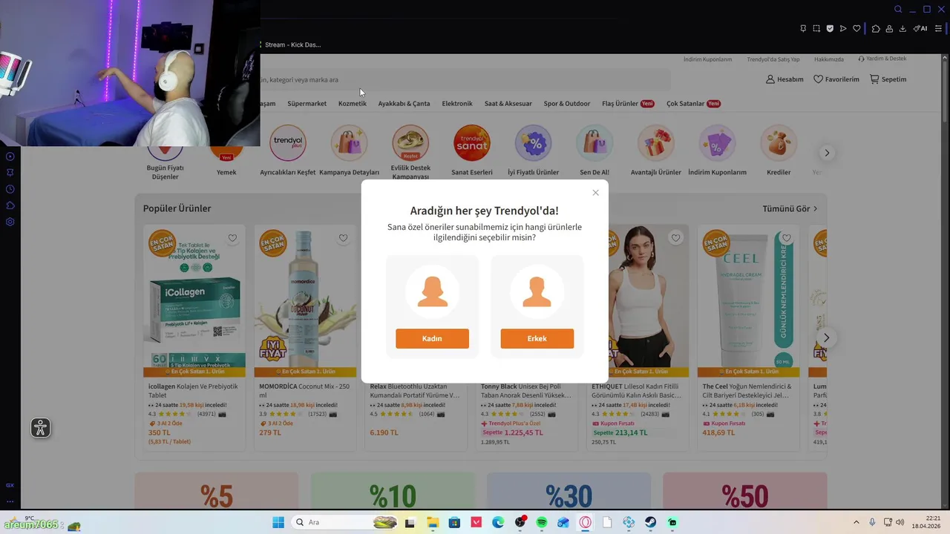Favorite The Ceel cream heart

(786, 238)
